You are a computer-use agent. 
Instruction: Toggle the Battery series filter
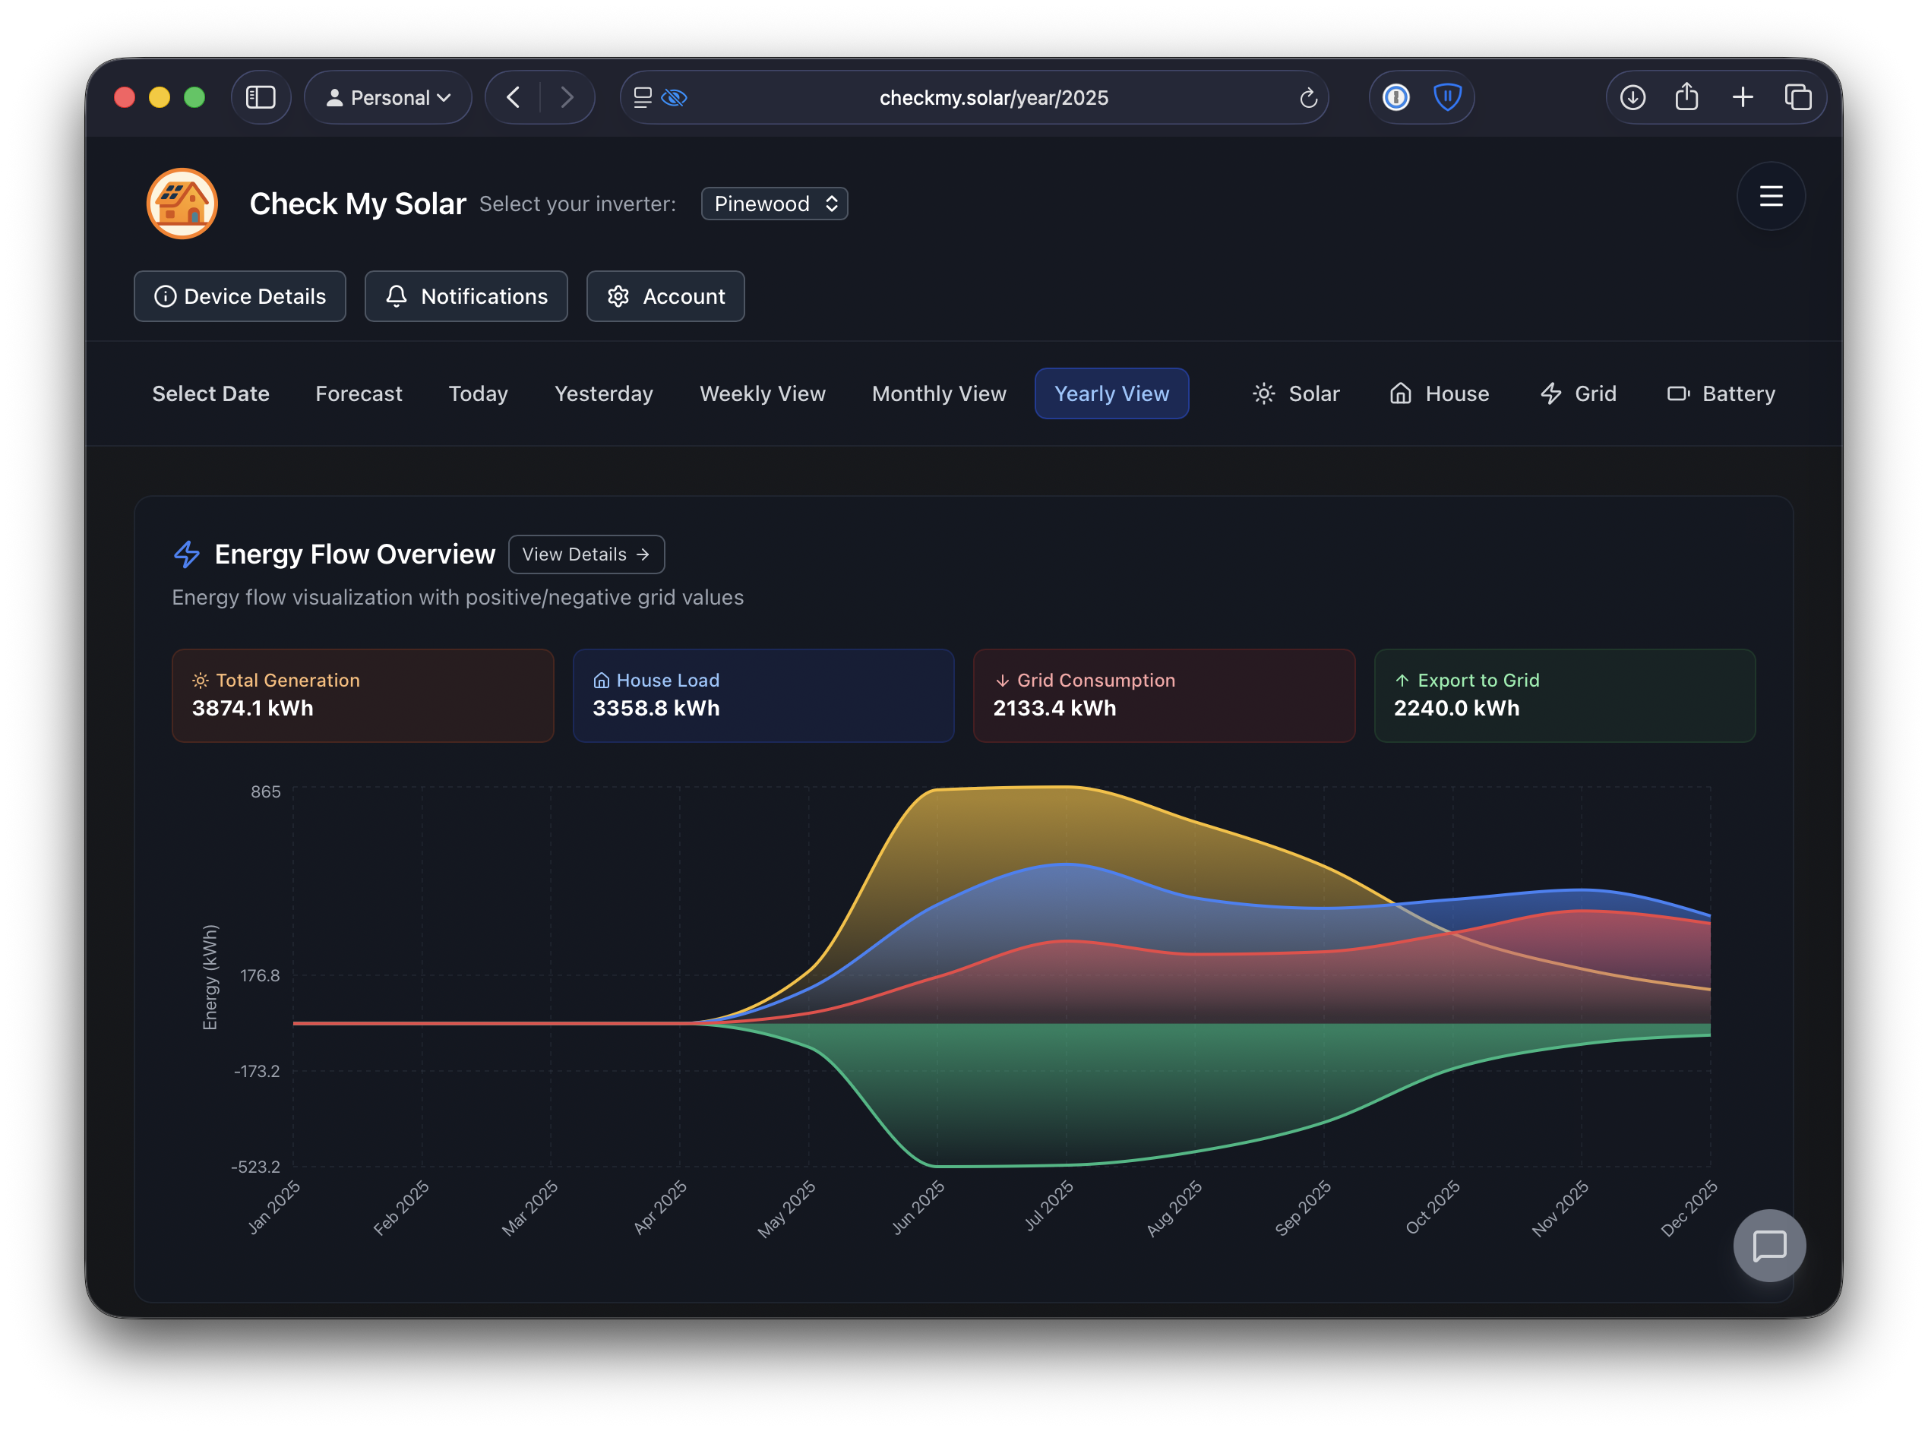[1721, 393]
